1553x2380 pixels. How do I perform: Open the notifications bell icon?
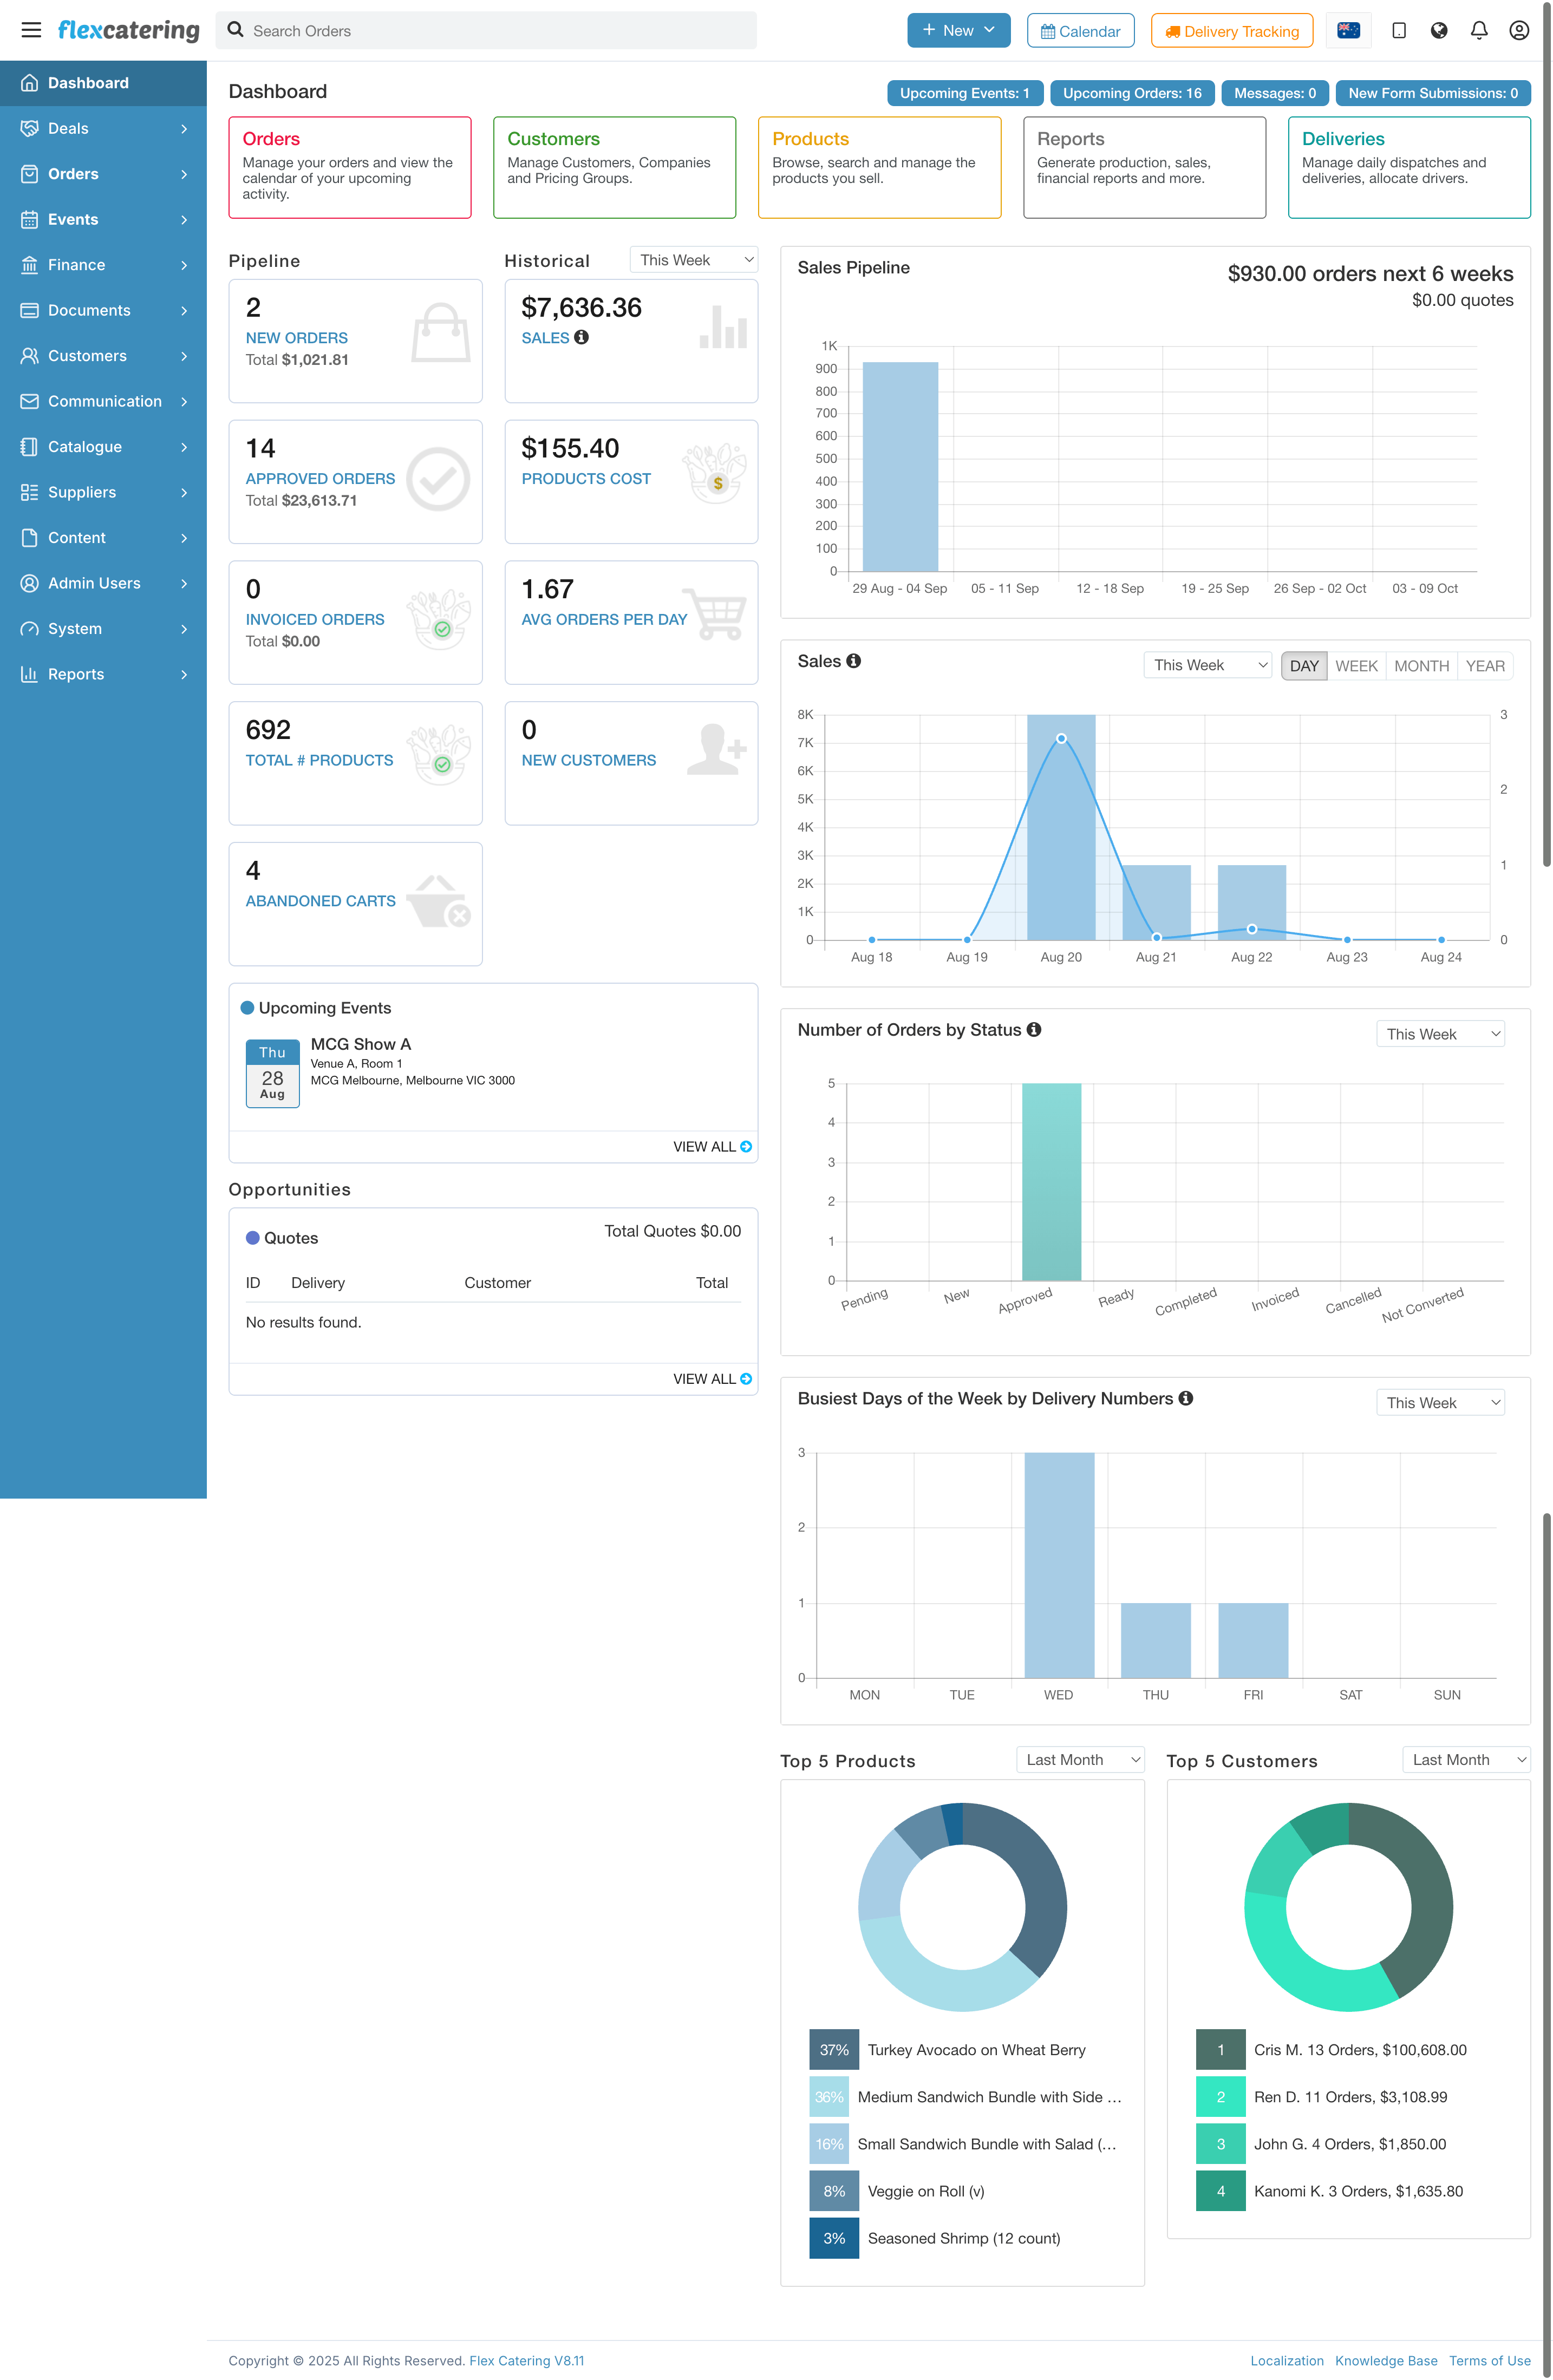1478,30
